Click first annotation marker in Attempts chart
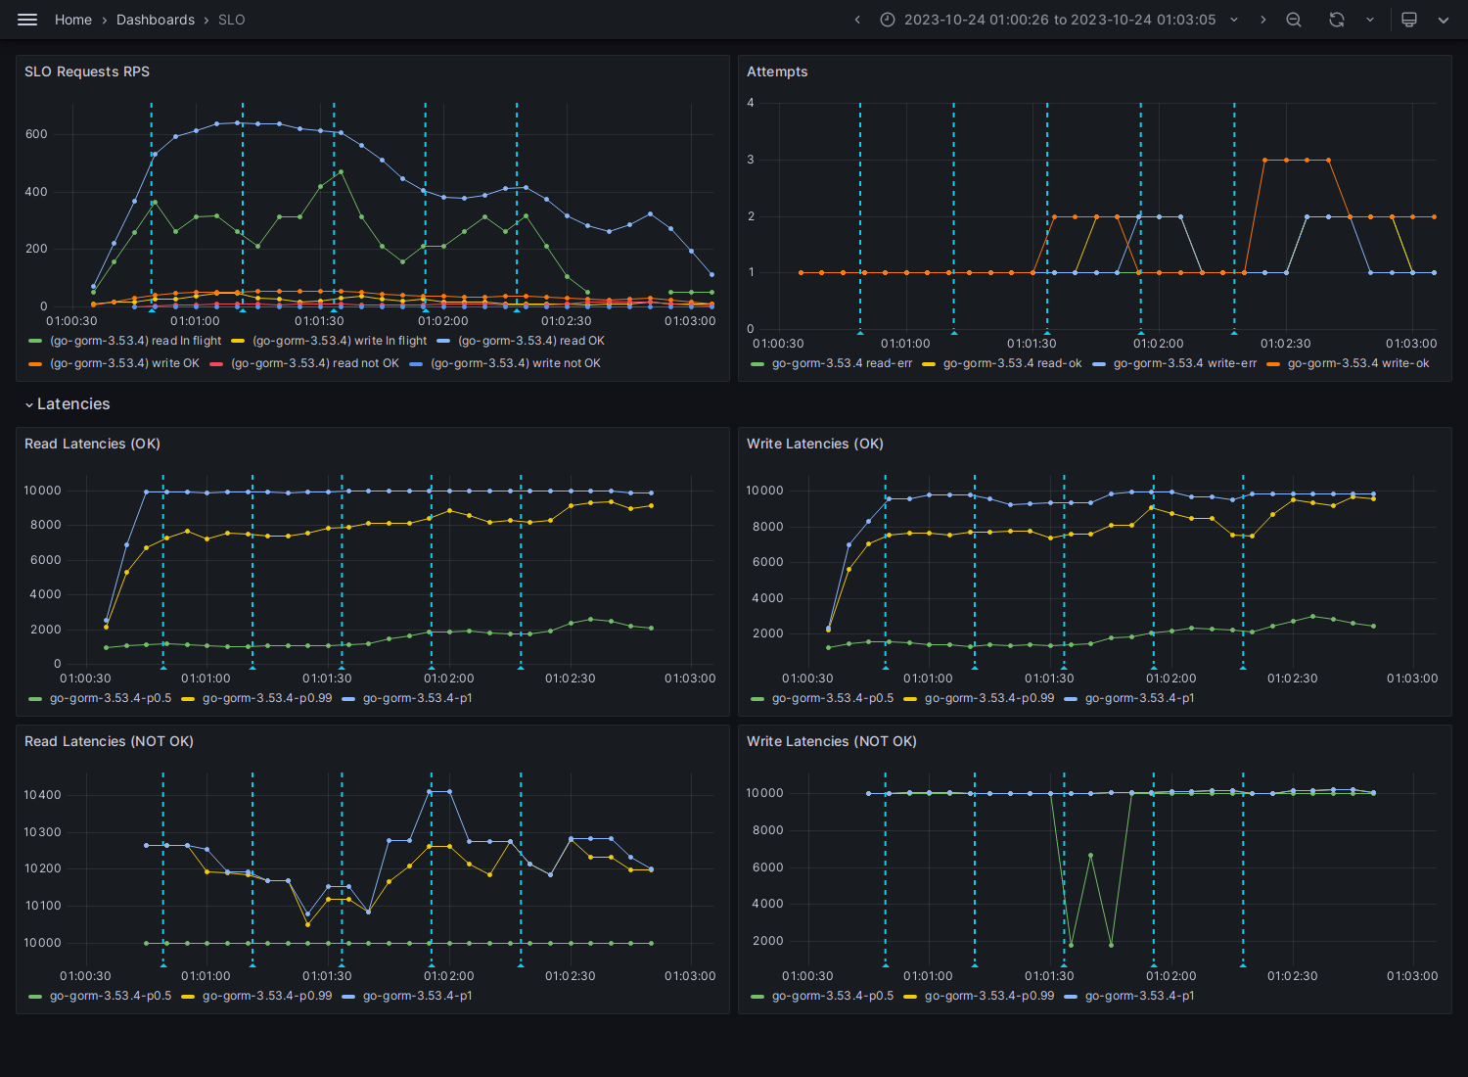 pos(860,333)
